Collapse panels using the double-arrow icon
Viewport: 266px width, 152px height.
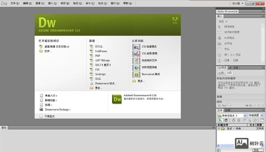click(264, 8)
